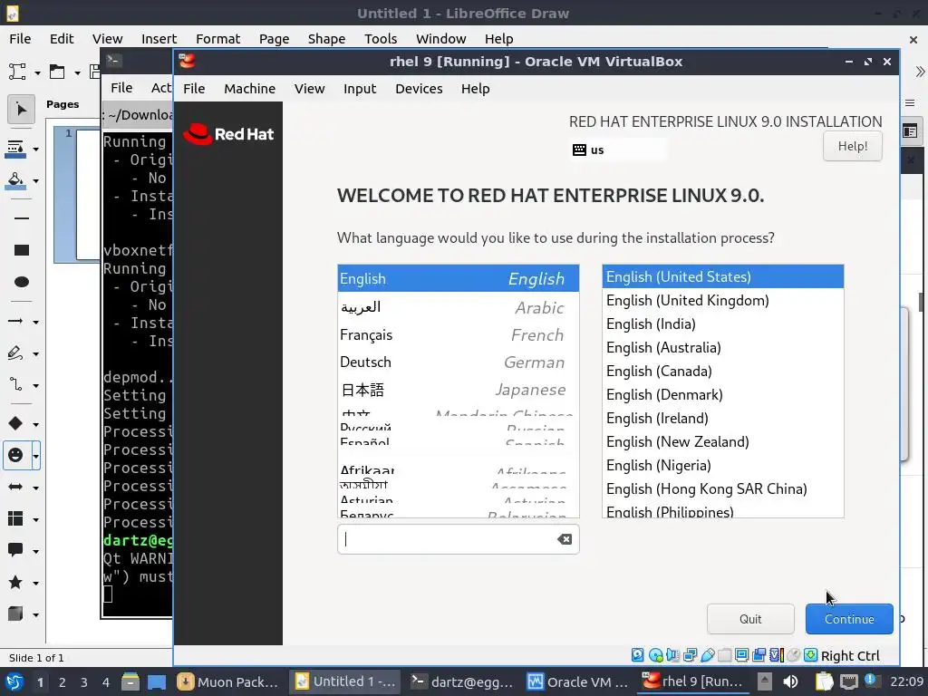This screenshot has height=696, width=928.
Task: Select the Ellipse tool in Draw
Action: (22, 282)
